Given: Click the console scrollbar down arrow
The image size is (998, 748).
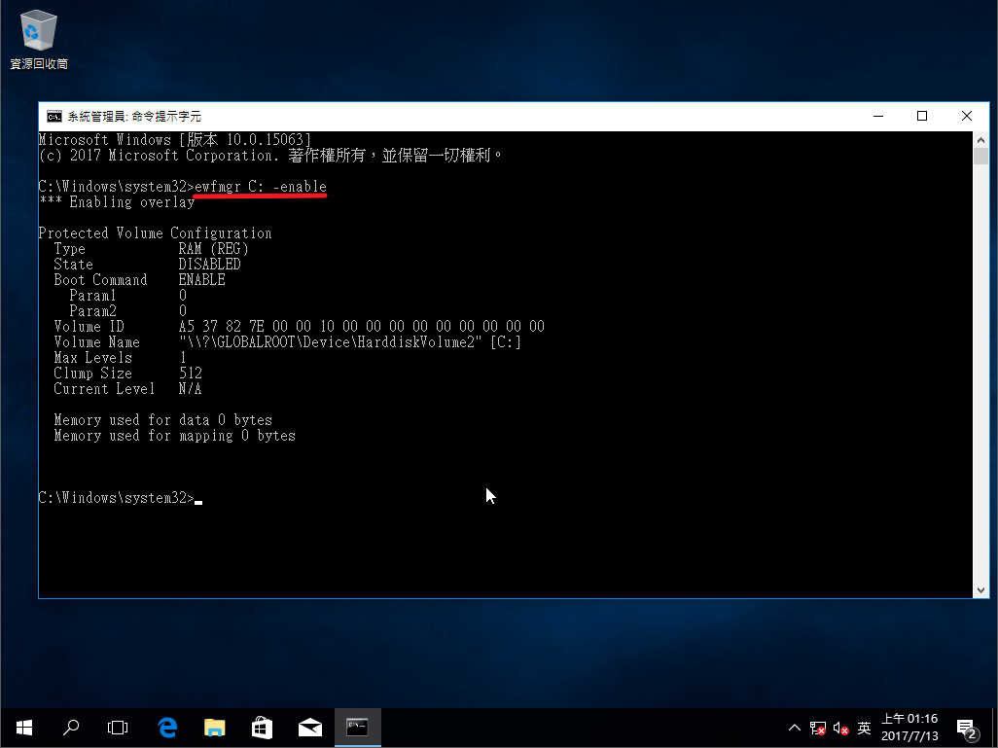Looking at the screenshot, I should click(980, 589).
